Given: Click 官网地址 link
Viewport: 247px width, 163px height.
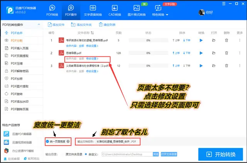Looking at the screenshot, I should (x=32, y=159).
